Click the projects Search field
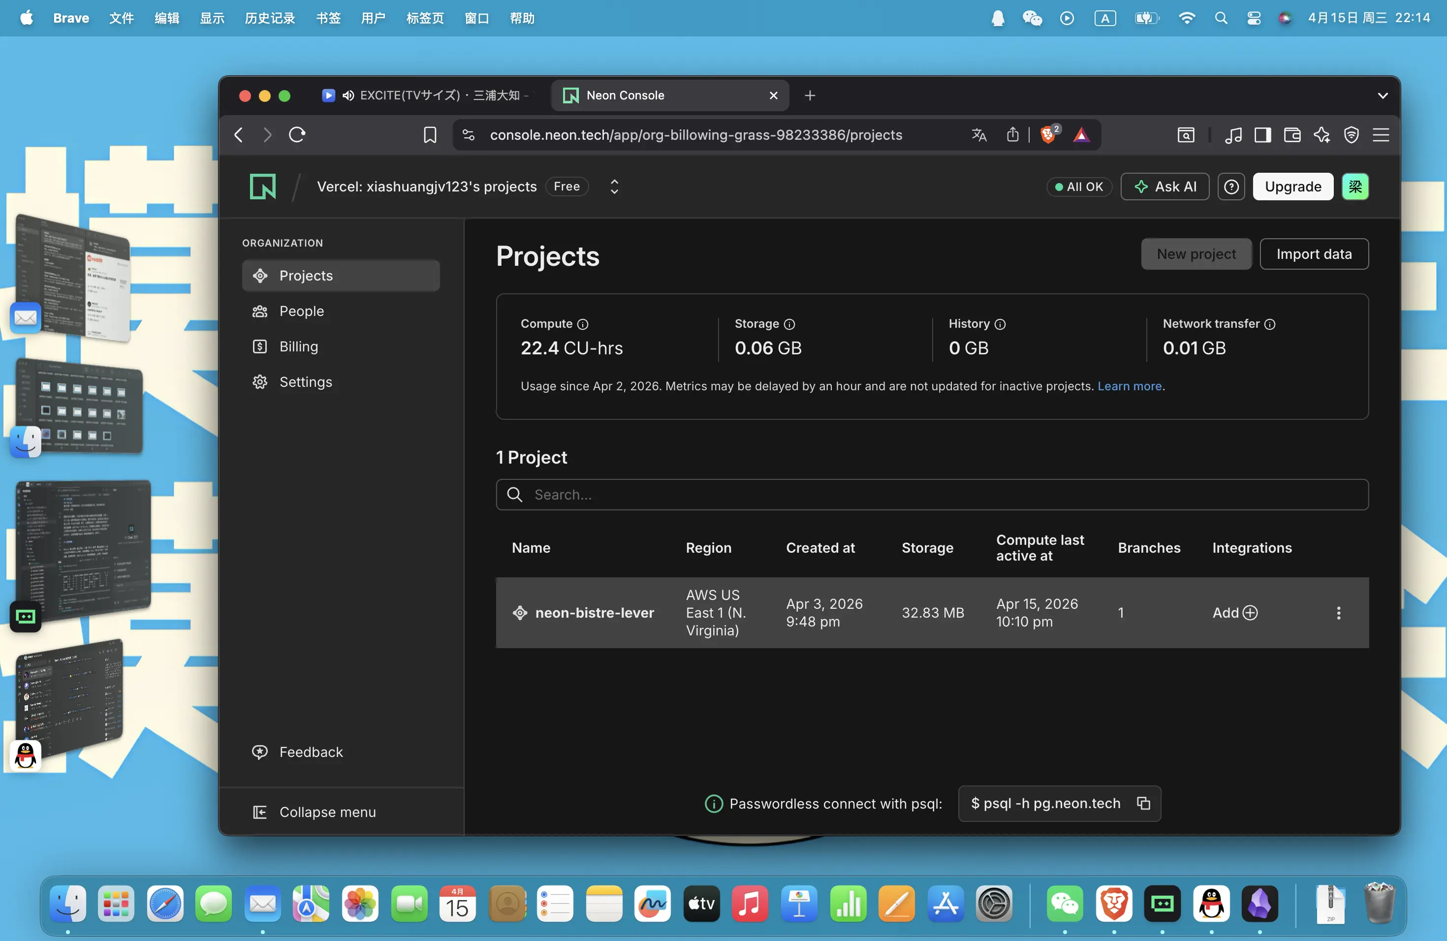 click(x=932, y=495)
